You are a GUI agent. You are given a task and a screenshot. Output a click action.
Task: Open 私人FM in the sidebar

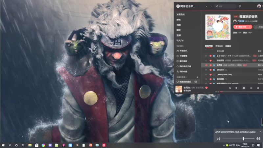pyautogui.click(x=180, y=40)
